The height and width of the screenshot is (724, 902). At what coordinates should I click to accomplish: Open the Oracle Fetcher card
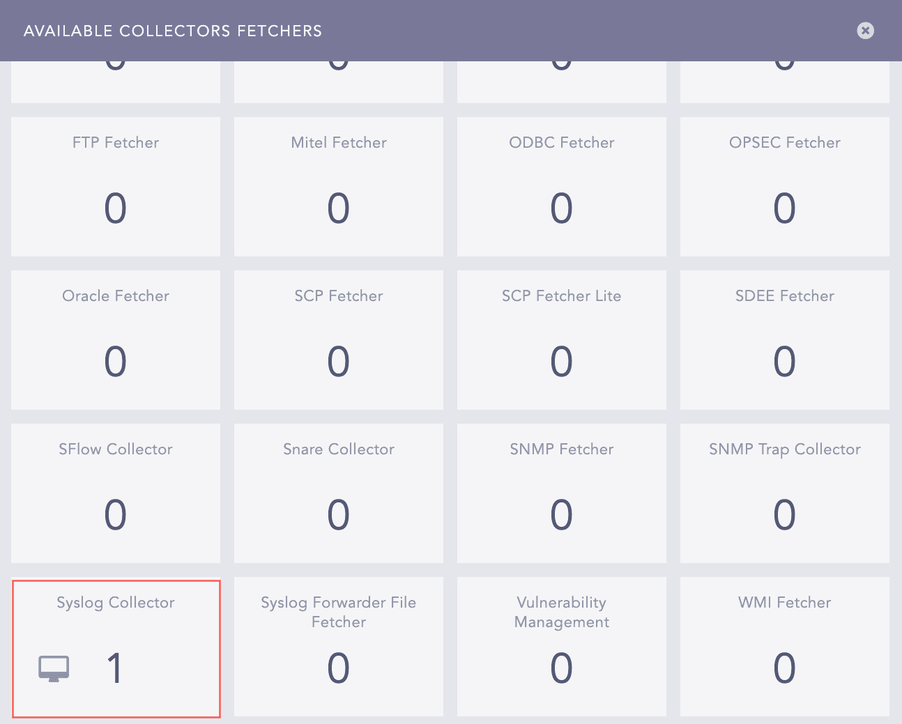point(116,339)
